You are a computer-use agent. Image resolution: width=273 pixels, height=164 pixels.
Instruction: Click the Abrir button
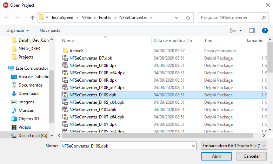pyautogui.click(x=217, y=156)
